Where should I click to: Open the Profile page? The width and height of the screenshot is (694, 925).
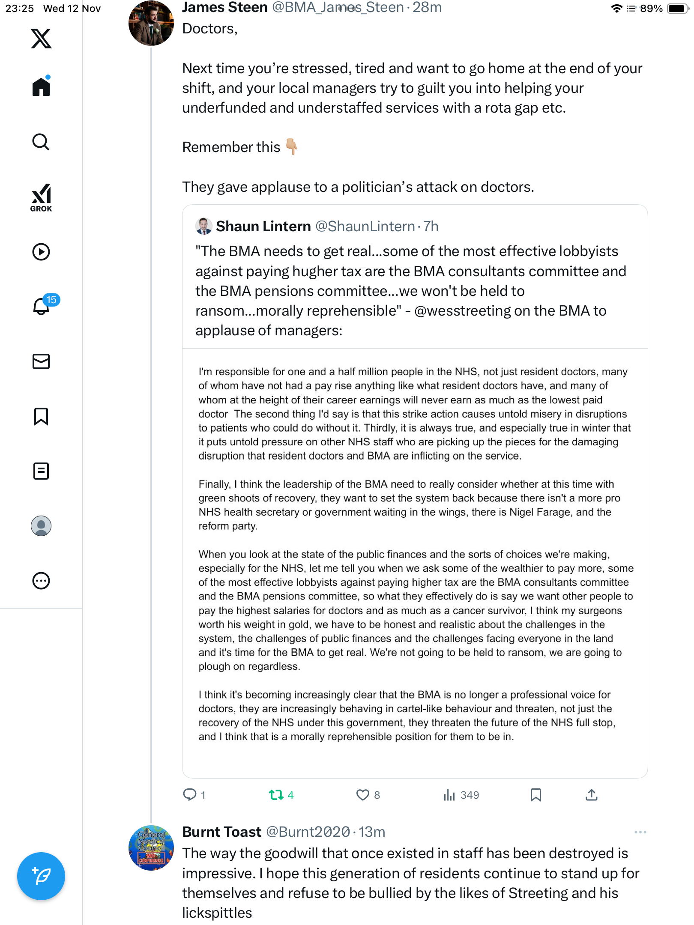point(41,526)
